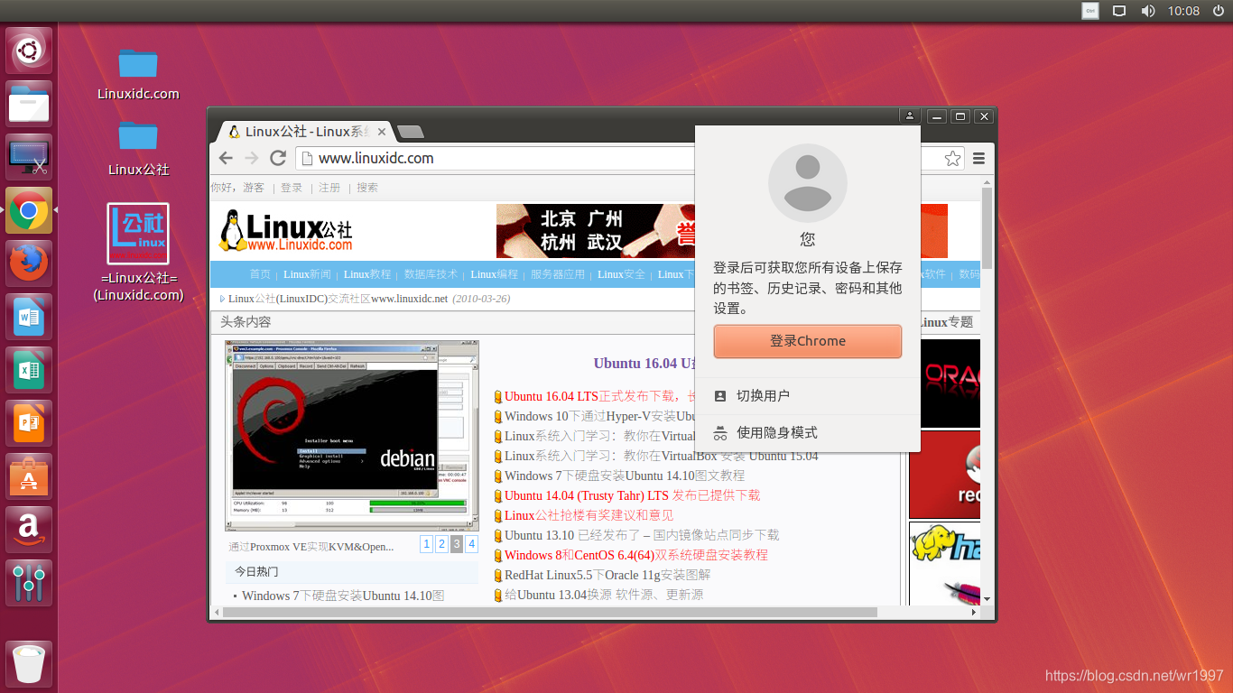Close the Linux公社 tab
The image size is (1233, 693).
pyautogui.click(x=382, y=132)
